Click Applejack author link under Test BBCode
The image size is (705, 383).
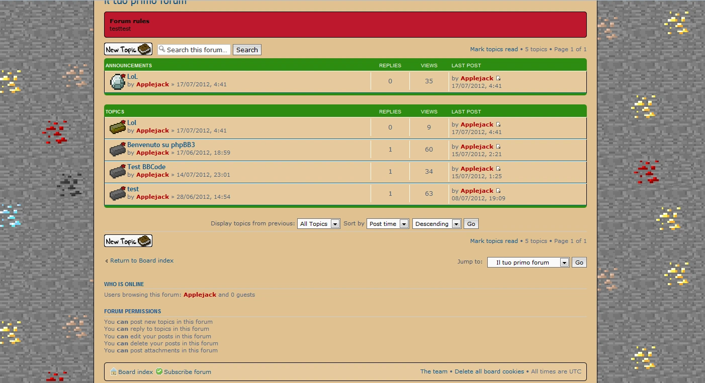[x=152, y=175]
